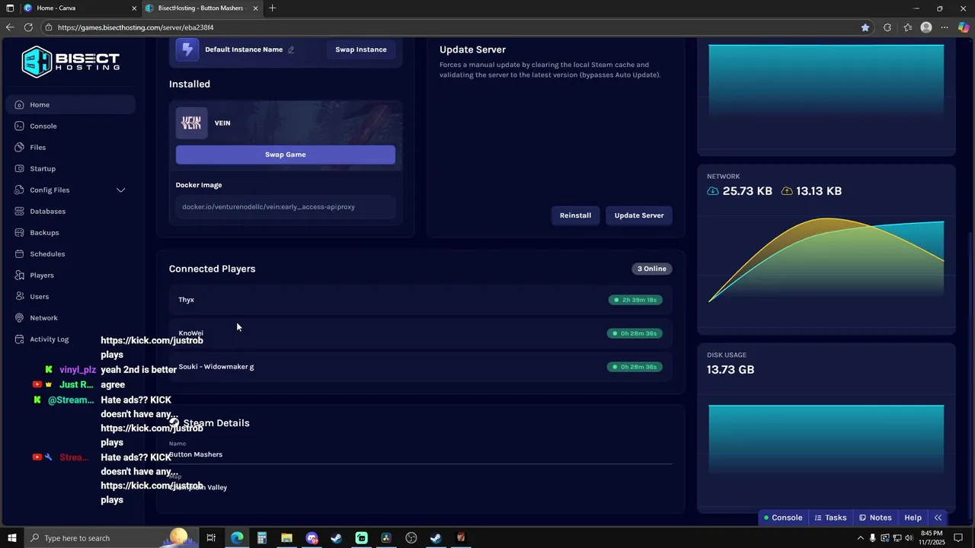Click the favorite star icon
The image size is (975, 548).
(865, 27)
